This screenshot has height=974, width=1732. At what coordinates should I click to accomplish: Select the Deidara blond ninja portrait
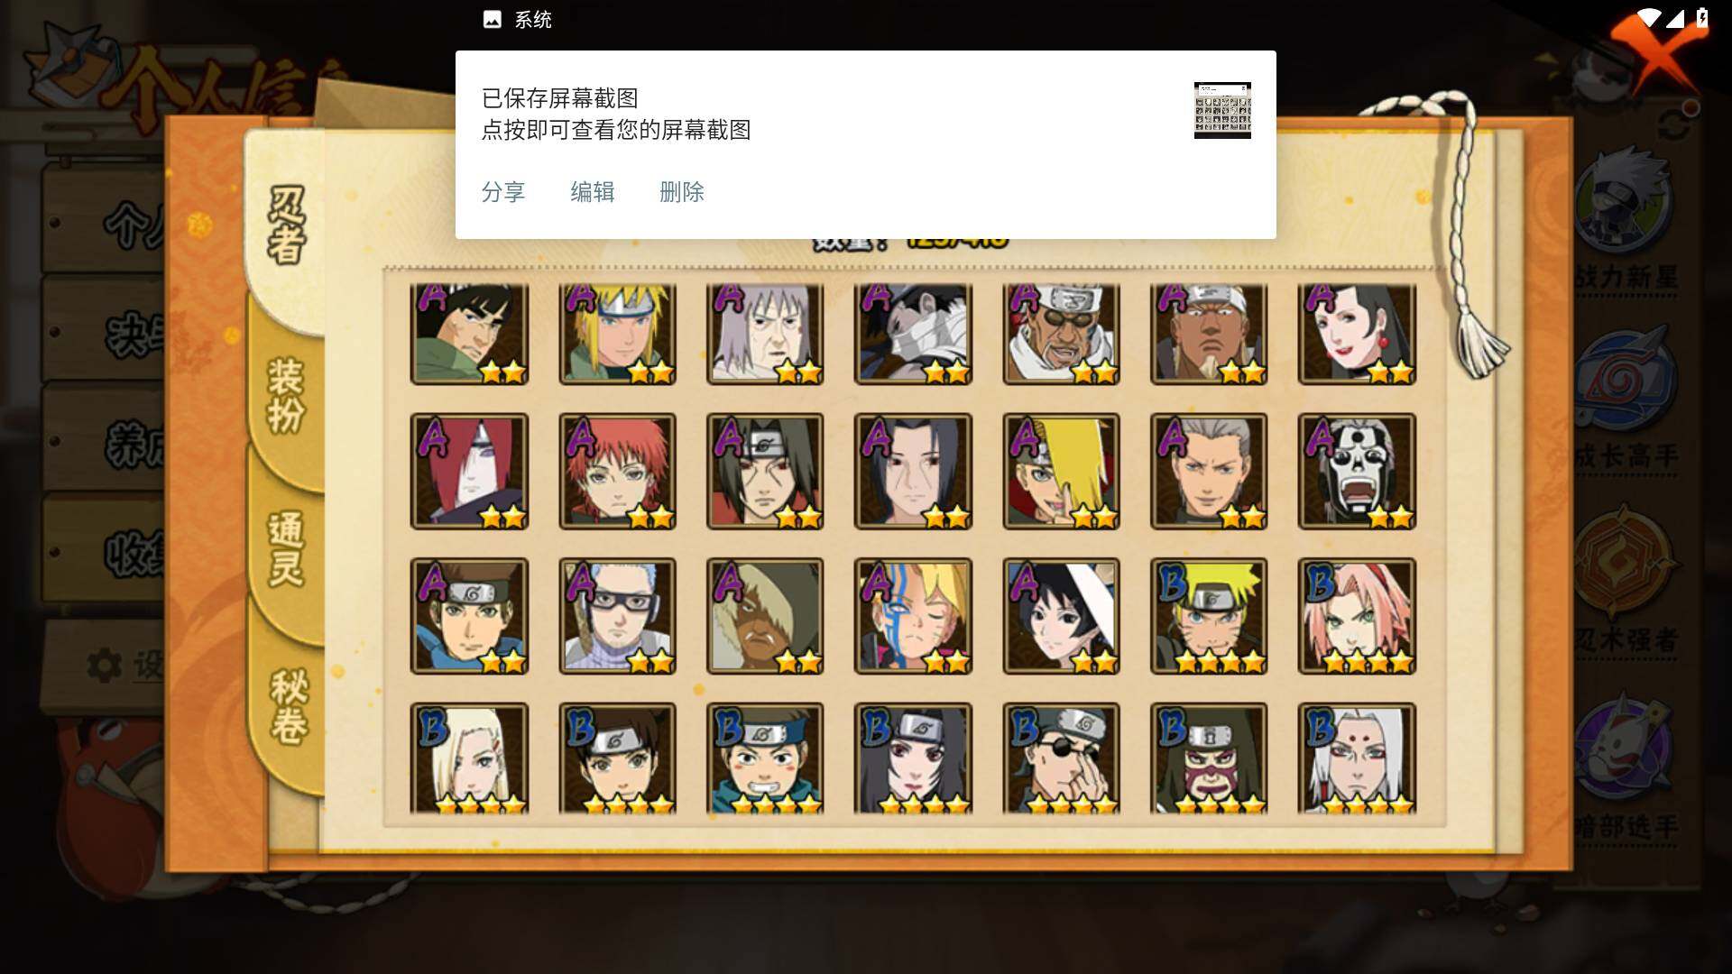coord(1061,472)
